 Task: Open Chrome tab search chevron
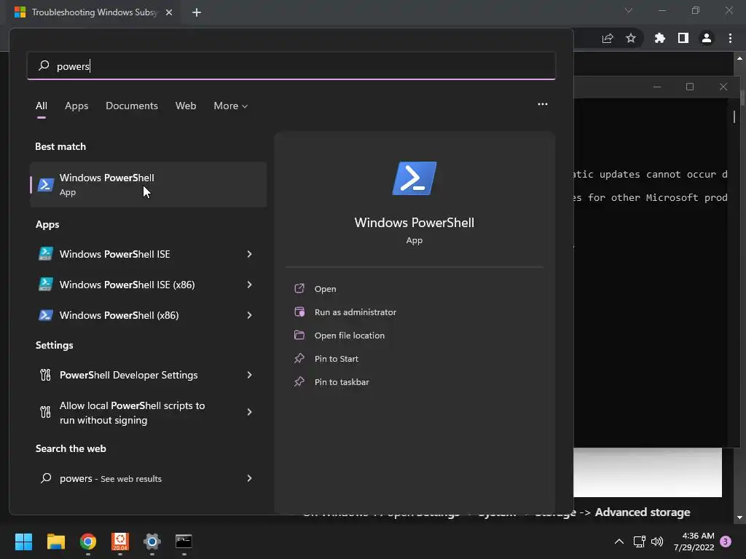(x=629, y=10)
